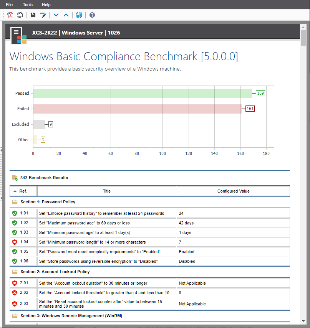Collapse Section 3: Windows Remote Management folder

[x=15, y=316]
